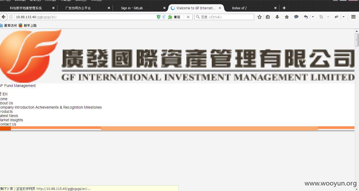Open the About Us link
This screenshot has height=191, width=359.
6,103
